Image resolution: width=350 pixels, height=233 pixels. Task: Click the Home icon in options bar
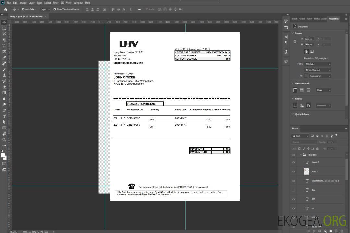(6, 9)
